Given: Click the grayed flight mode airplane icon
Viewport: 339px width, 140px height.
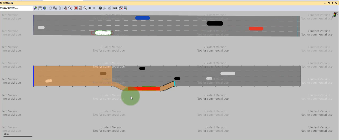Looking at the screenshot, I should pos(109,8).
